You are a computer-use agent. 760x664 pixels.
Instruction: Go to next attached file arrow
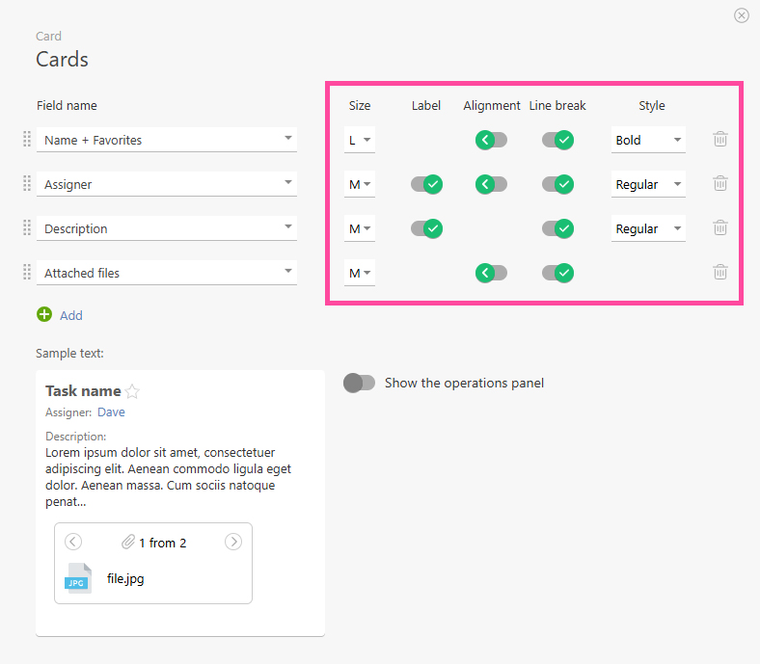tap(232, 542)
